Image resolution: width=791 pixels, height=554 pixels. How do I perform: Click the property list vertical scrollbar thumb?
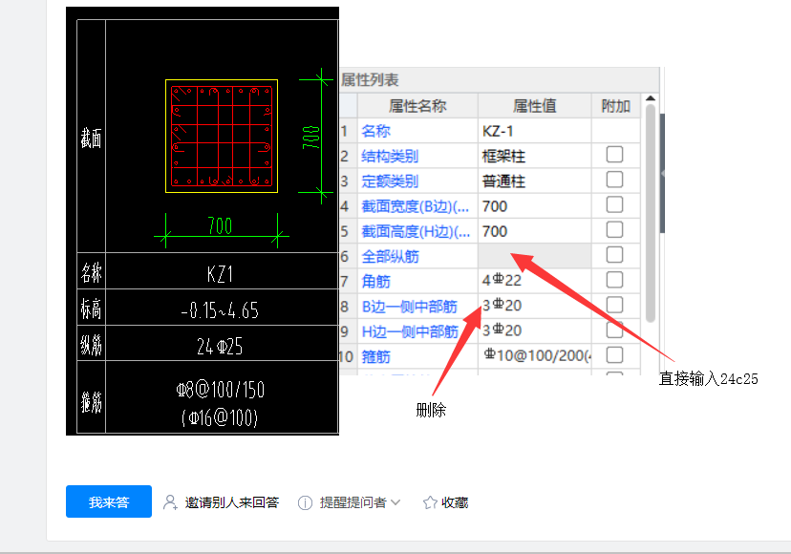coord(651,213)
